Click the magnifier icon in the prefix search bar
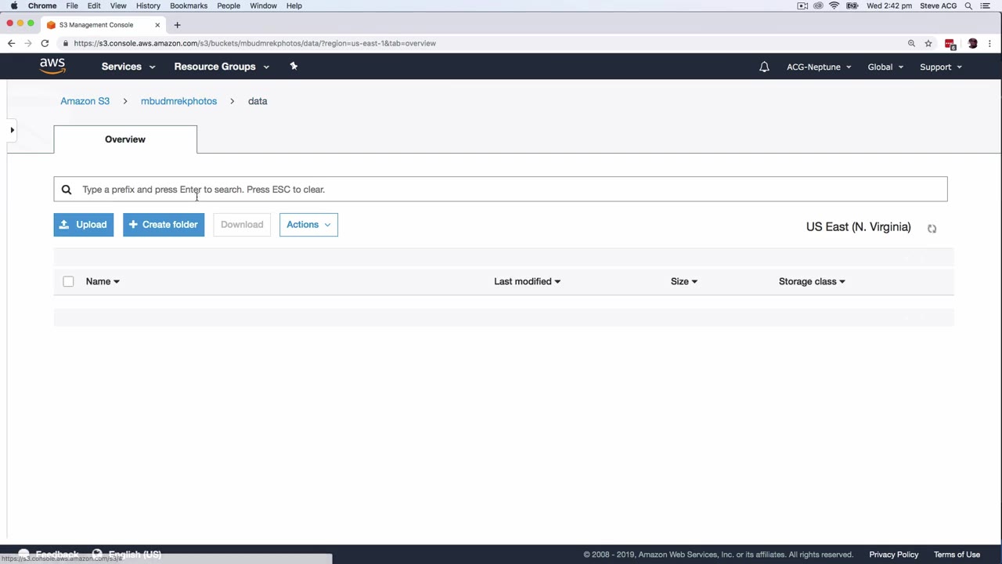1002x564 pixels. coord(67,190)
